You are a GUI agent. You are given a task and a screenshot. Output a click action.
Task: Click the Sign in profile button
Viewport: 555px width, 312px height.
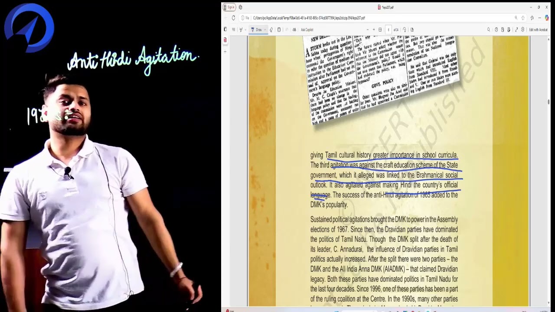pyautogui.click(x=229, y=7)
